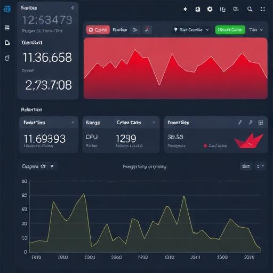Select the 3h tab in chart toolbar
Viewport: 273px width, 273px height.
135,30
